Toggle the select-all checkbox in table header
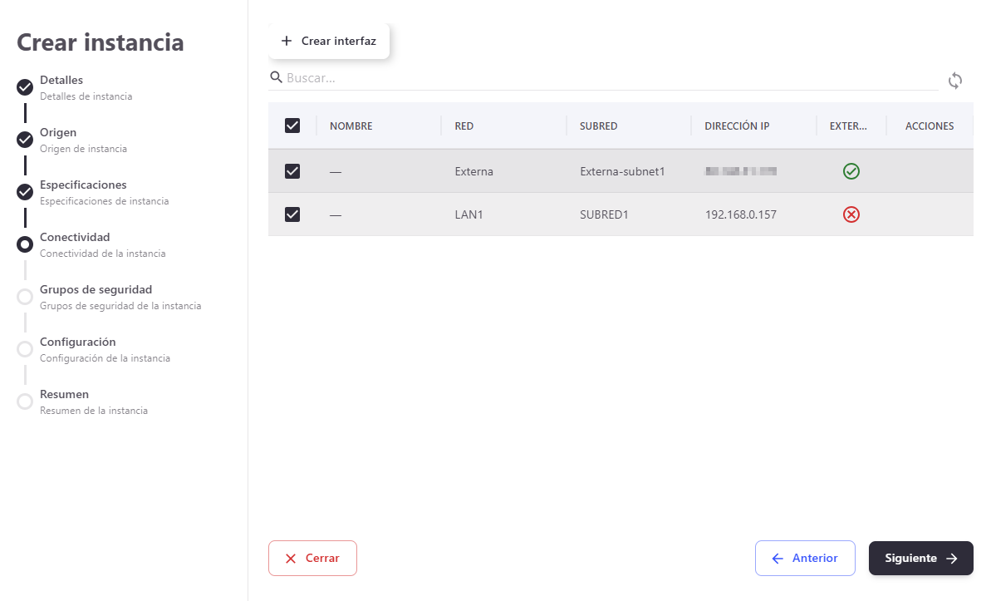 [292, 126]
